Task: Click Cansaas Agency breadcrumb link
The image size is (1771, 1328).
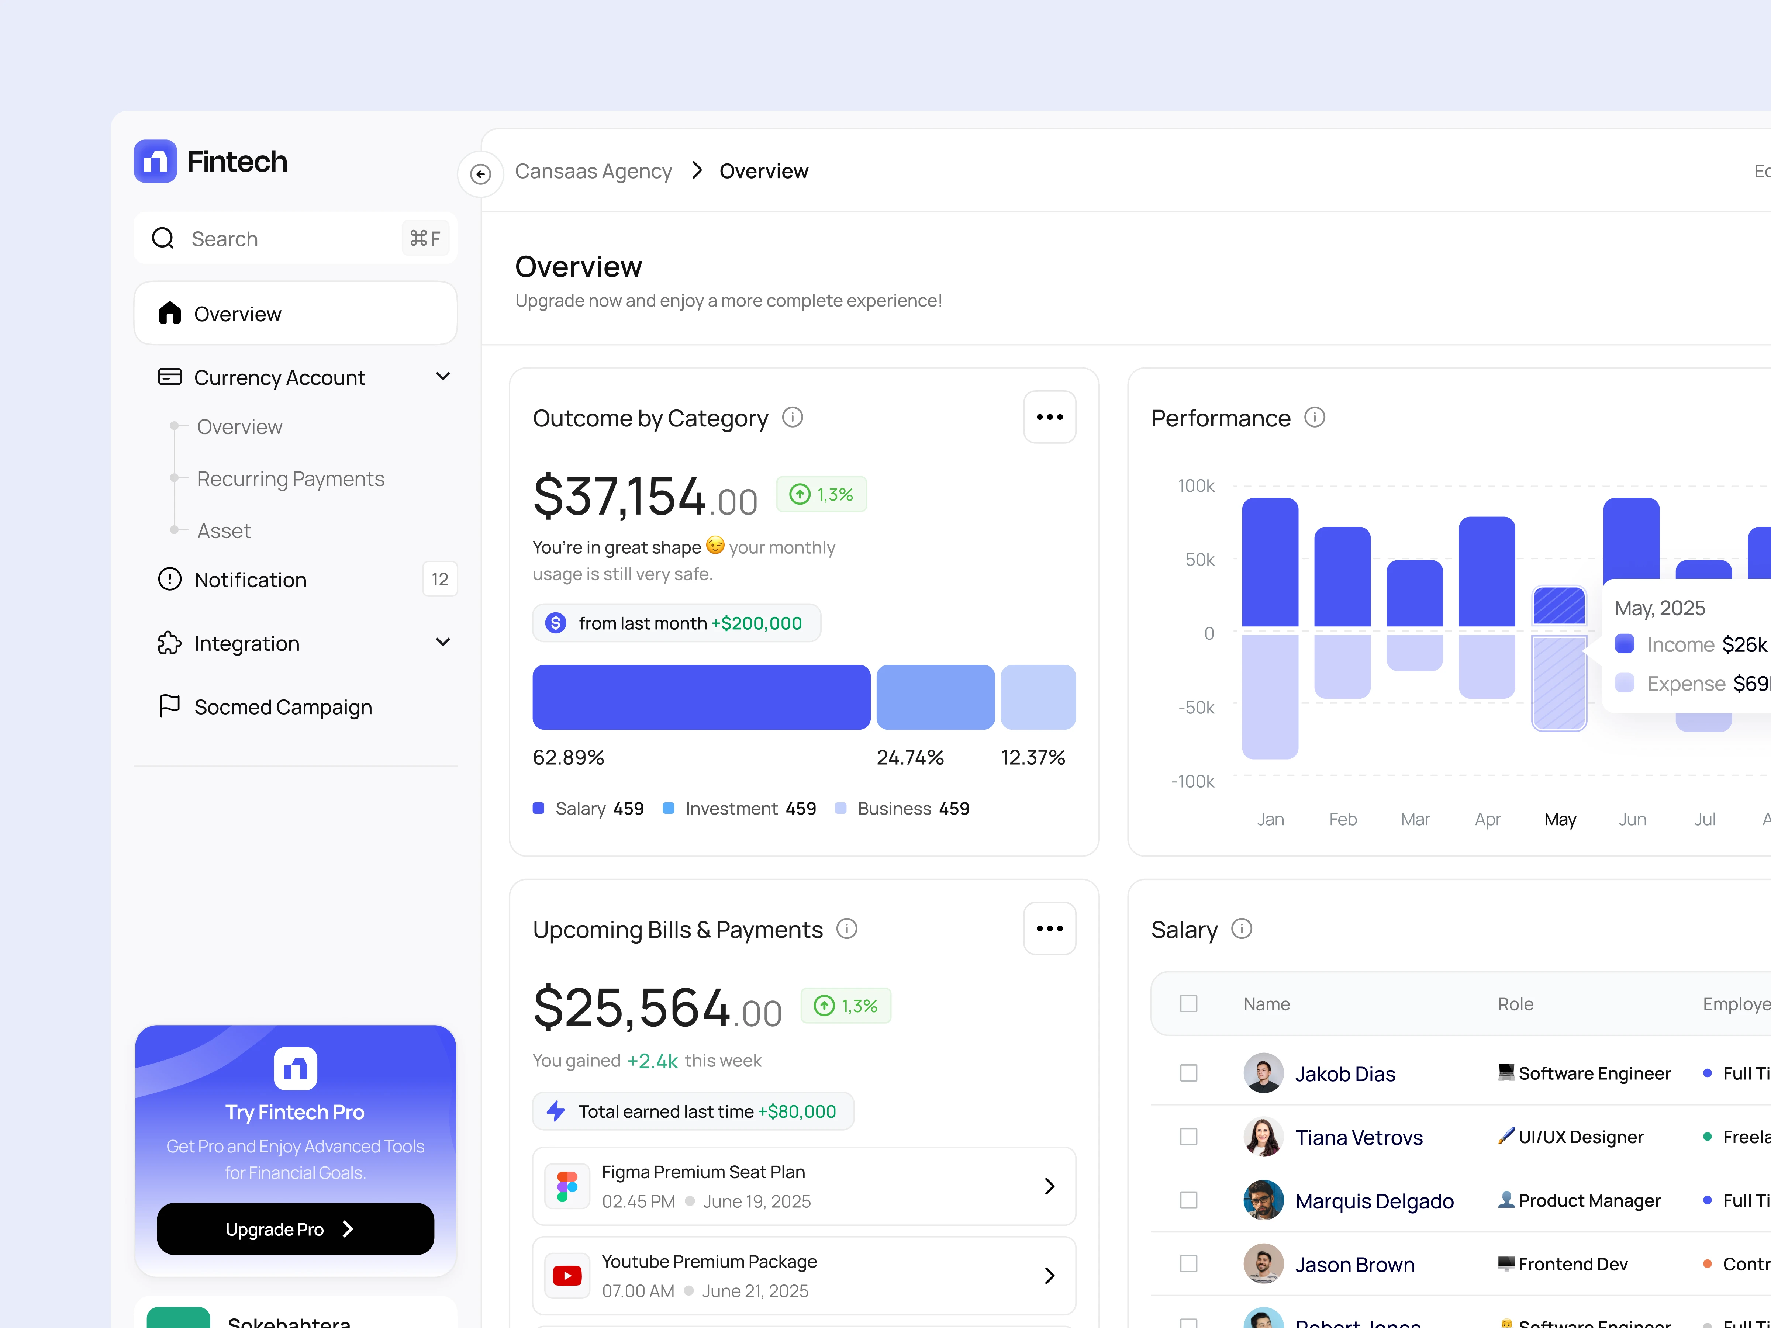Action: click(x=593, y=171)
